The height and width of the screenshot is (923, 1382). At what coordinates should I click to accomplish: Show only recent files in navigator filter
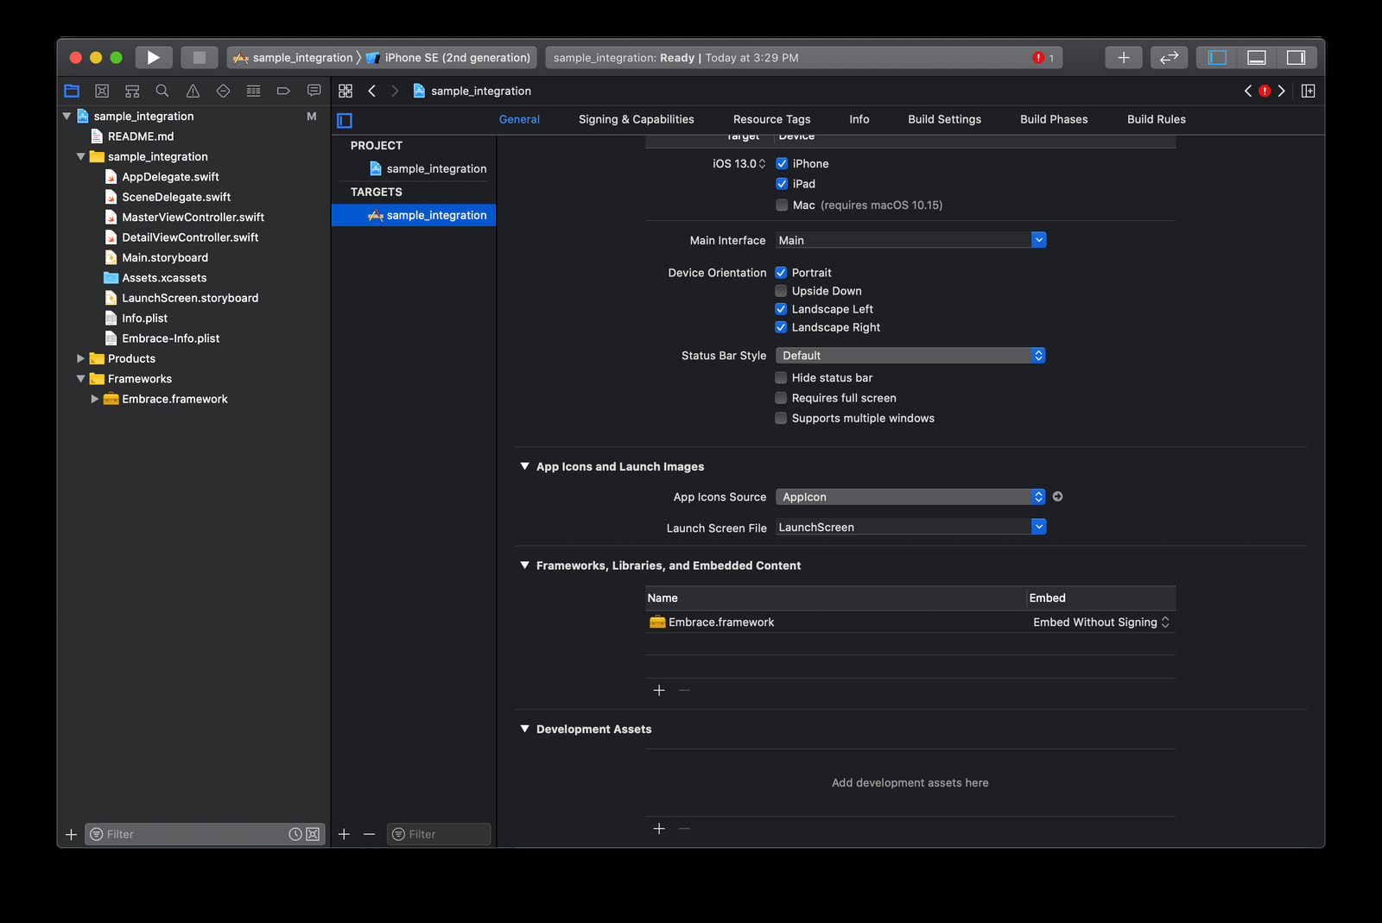coord(295,834)
